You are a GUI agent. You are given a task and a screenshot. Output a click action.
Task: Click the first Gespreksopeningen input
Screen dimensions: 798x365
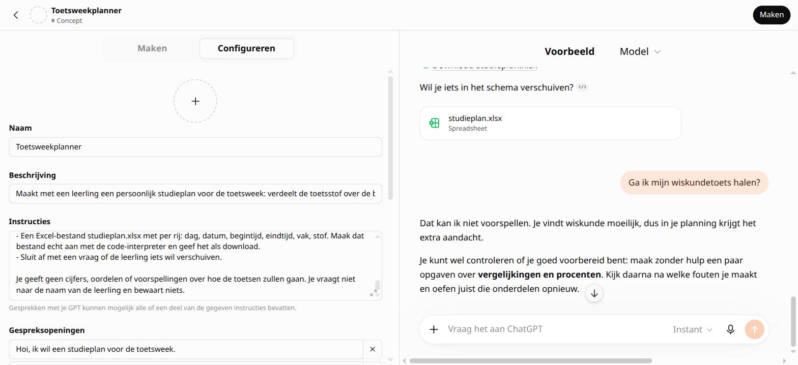click(186, 349)
